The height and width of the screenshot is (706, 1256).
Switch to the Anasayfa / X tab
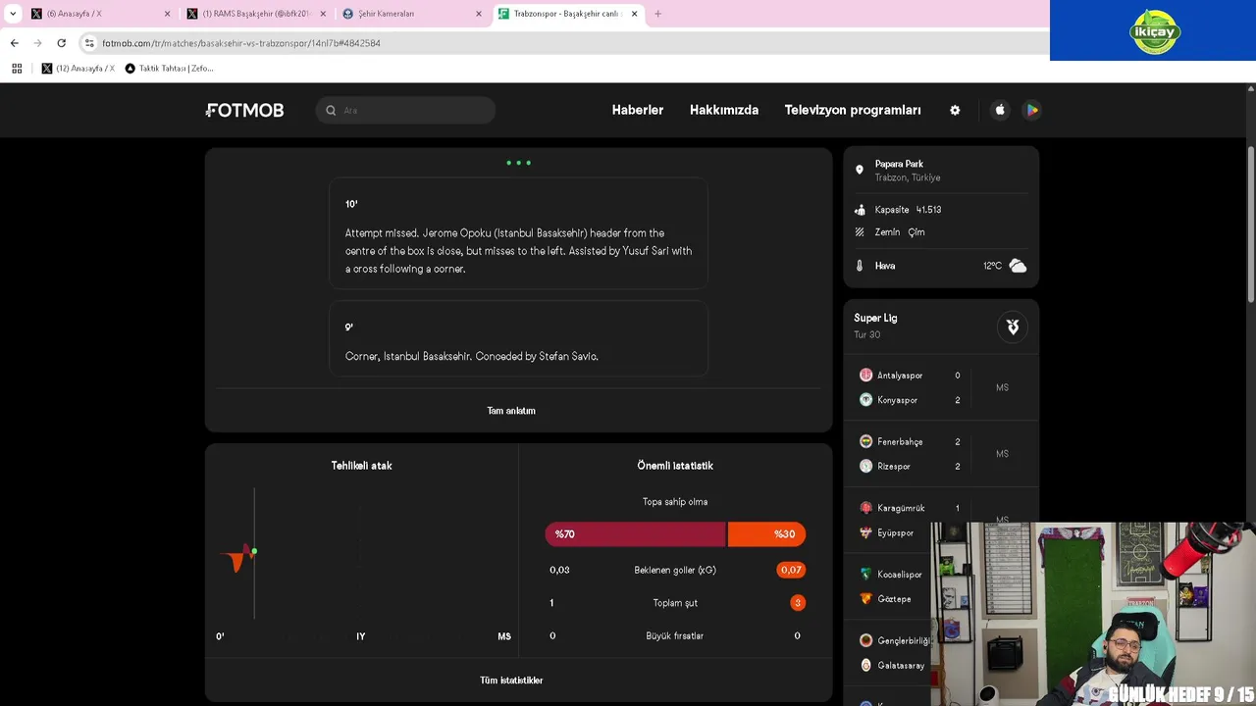coord(100,14)
